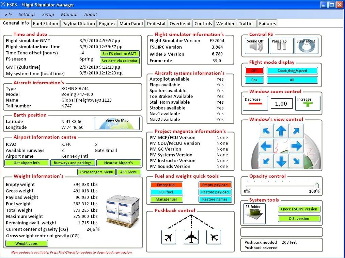This screenshot has height=258, width=345.
Task: Switch to the Weather tab
Action: pyautogui.click(x=225, y=23)
